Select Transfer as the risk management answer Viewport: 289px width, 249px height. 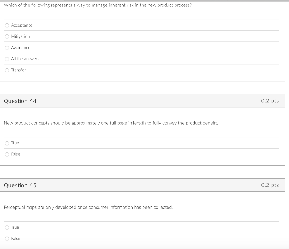pyautogui.click(x=7, y=70)
